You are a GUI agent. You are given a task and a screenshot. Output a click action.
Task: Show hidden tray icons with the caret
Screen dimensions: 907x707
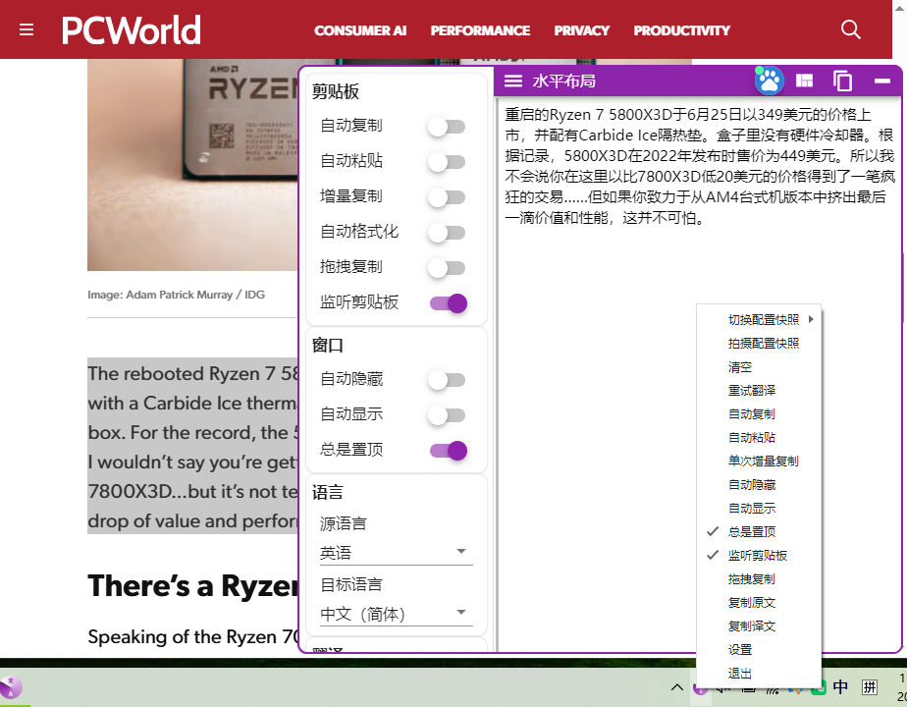point(676,687)
